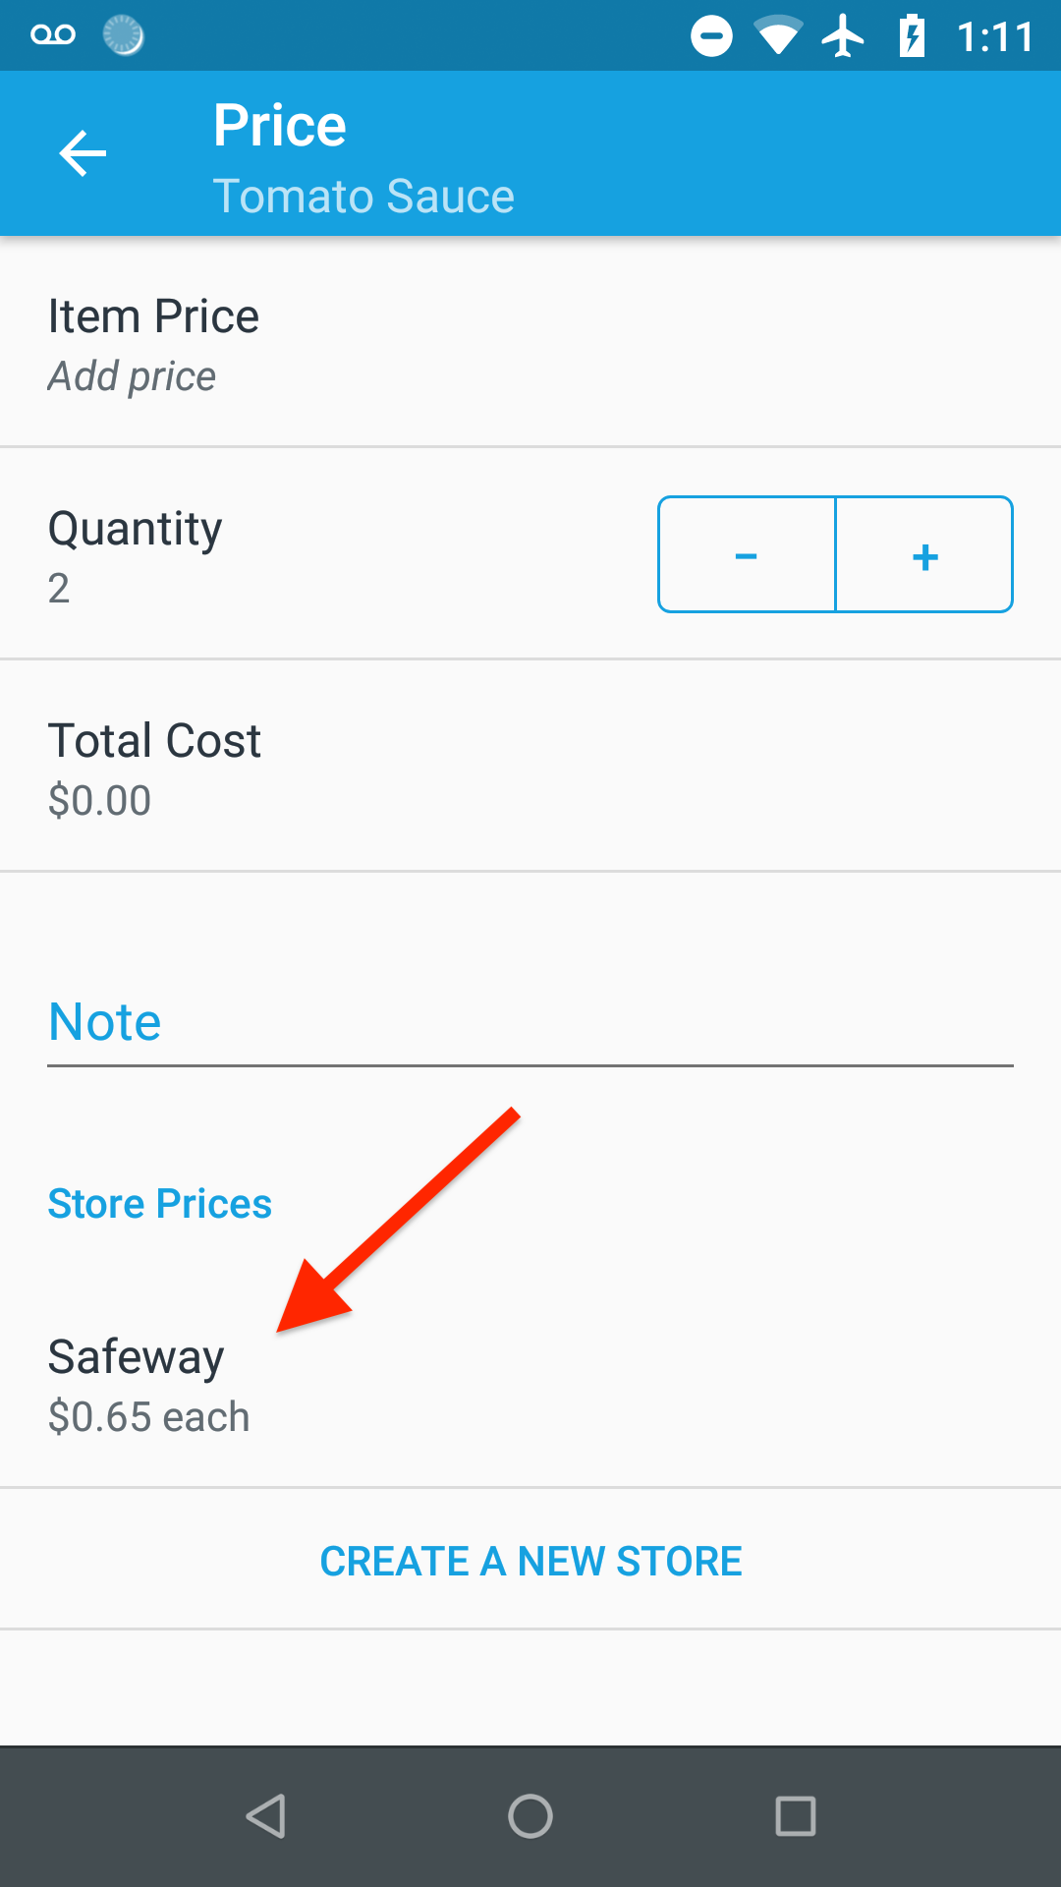Image resolution: width=1061 pixels, height=1887 pixels.
Task: Decrease quantity with minus button
Action: (x=747, y=555)
